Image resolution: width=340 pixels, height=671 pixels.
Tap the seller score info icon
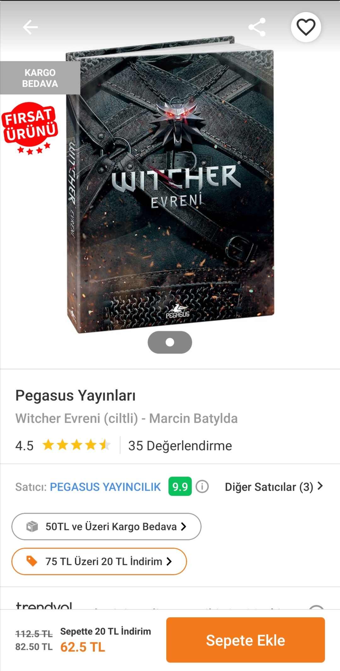(x=202, y=487)
